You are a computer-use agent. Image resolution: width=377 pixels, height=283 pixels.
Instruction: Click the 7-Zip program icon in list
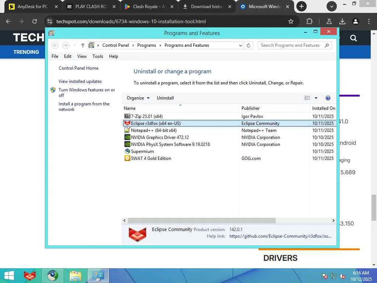click(x=127, y=116)
